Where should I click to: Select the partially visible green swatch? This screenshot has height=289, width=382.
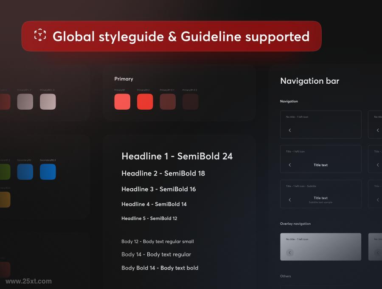pos(5,172)
